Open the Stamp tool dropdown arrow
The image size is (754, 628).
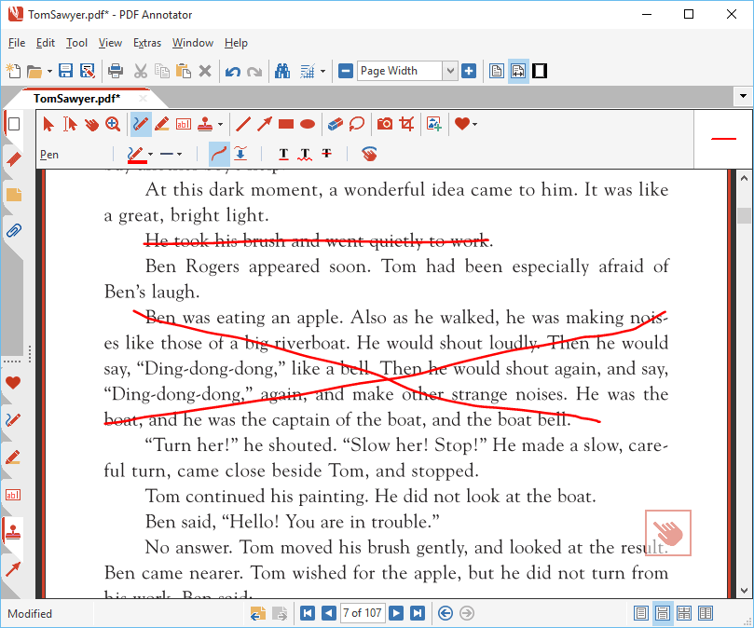220,125
